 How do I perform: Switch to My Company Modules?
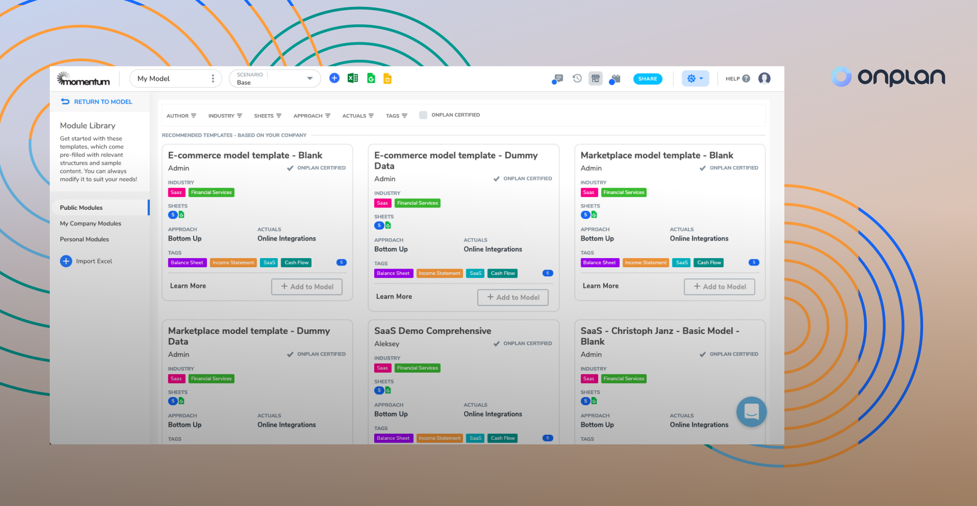coord(90,224)
